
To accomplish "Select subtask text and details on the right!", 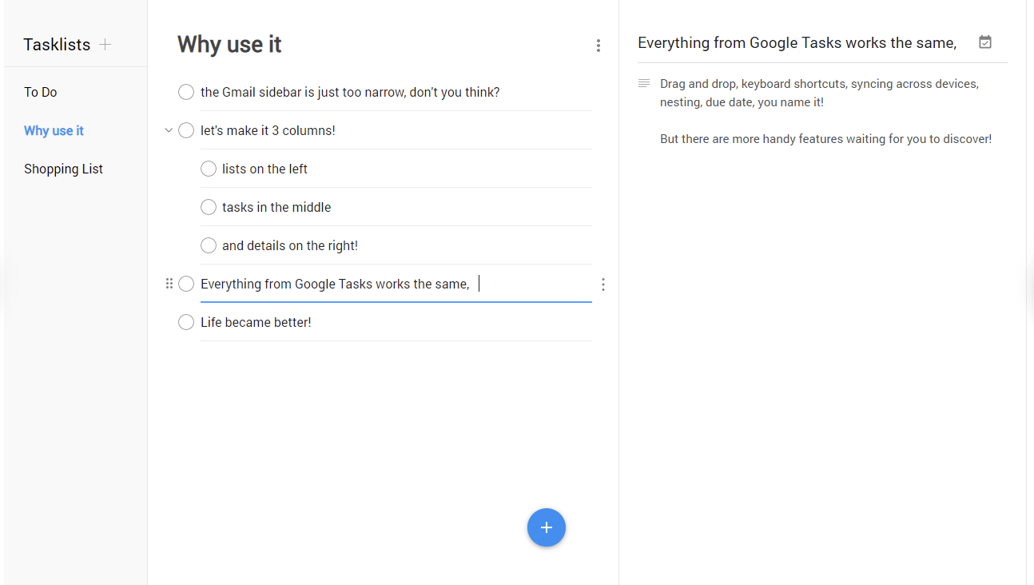I will (290, 245).
